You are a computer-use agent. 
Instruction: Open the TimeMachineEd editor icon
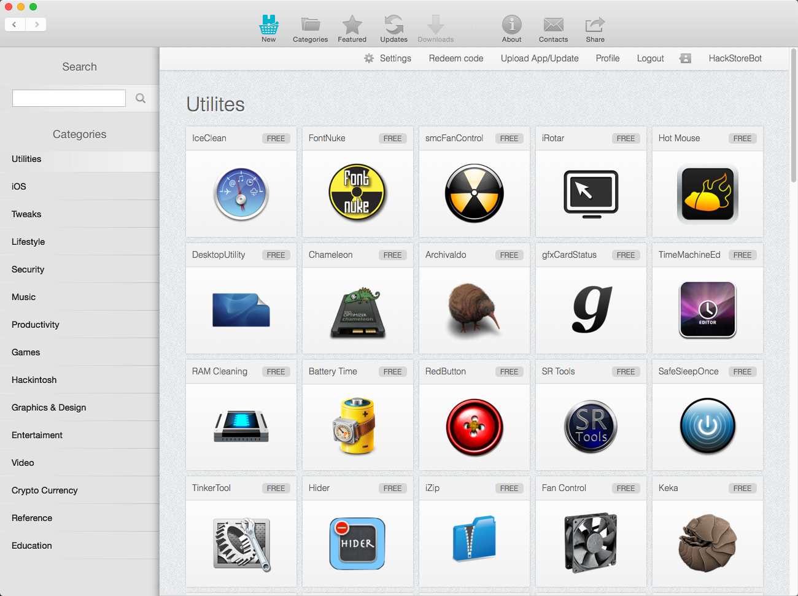tap(708, 310)
